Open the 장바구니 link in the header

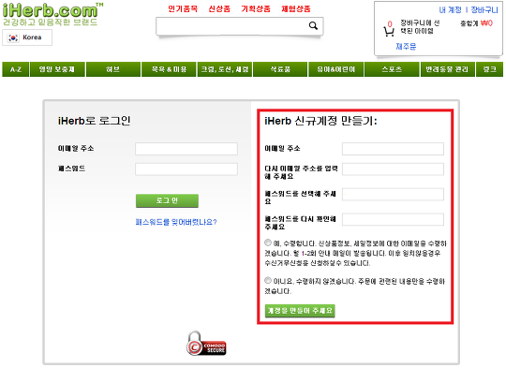[x=484, y=10]
